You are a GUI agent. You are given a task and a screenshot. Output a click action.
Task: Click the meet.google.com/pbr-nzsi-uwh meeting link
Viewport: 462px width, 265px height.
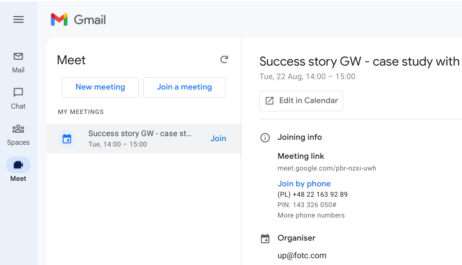pos(327,168)
